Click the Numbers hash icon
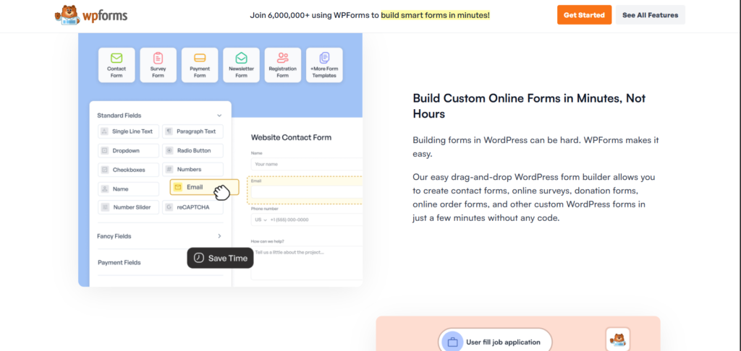Screen dimensions: 741x351 click(x=169, y=170)
